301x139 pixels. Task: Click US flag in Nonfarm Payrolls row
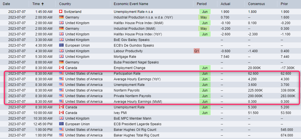[x=61, y=90]
